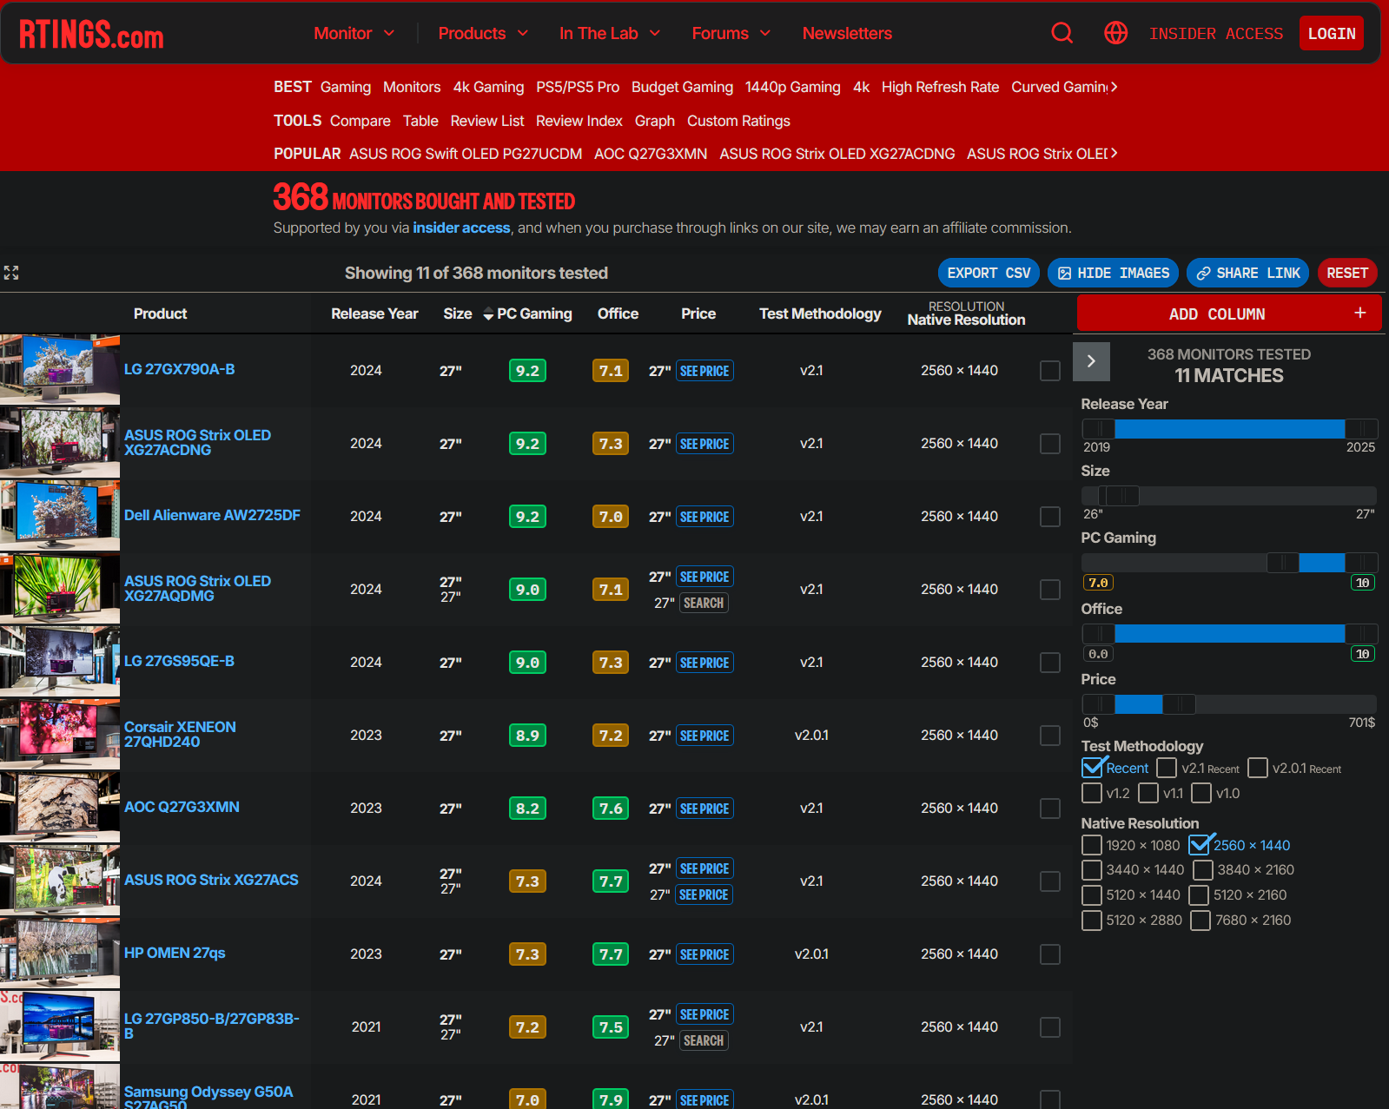The width and height of the screenshot is (1389, 1109).
Task: Check the v2.1 Recent methodology filter
Action: (x=1167, y=768)
